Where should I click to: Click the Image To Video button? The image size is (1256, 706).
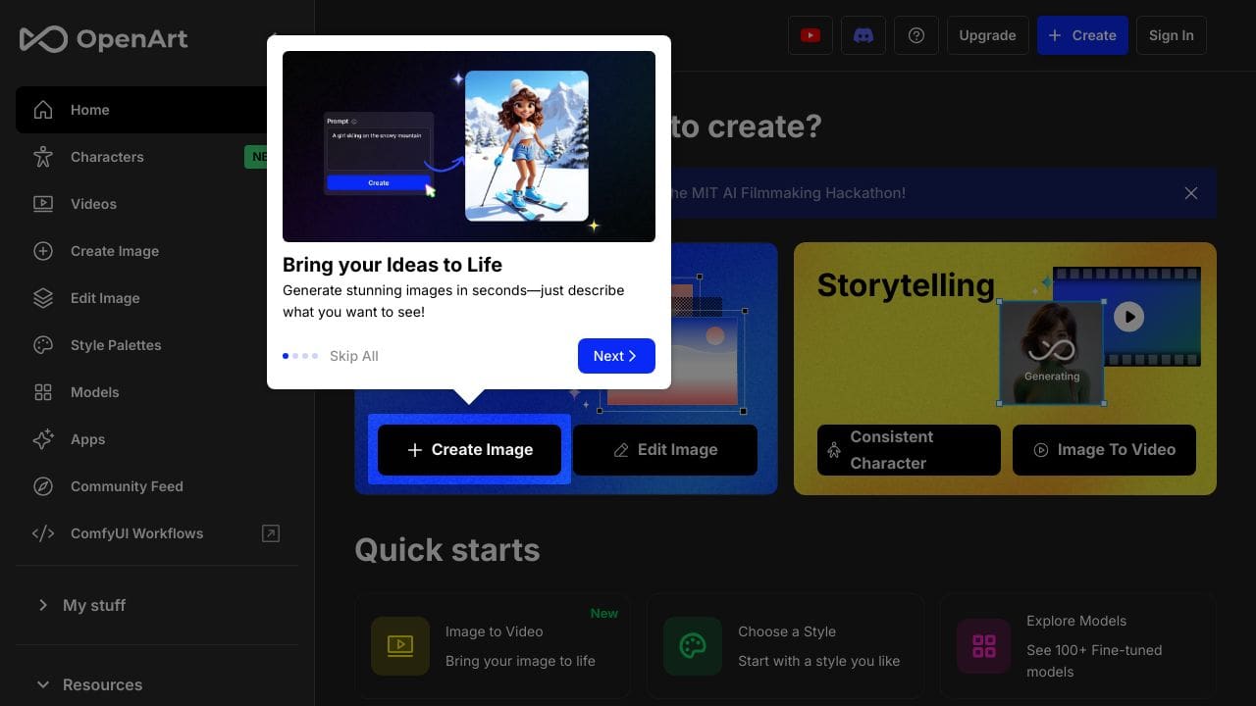click(1104, 450)
